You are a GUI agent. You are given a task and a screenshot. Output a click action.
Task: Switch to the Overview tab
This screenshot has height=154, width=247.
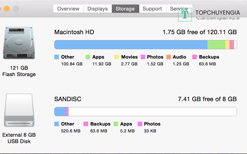68,9
